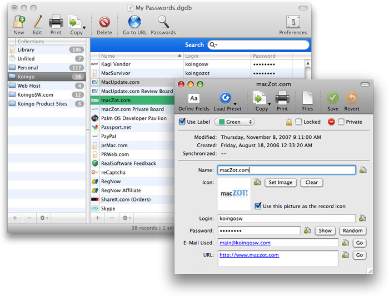Copy icon in macZot.com window toolbar
This screenshot has height=296, width=389.
pyautogui.click(x=260, y=98)
